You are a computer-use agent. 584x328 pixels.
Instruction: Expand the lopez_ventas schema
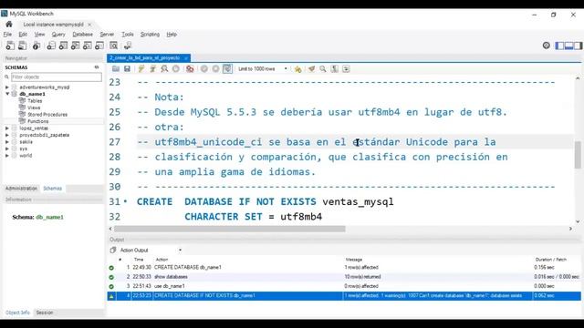point(7,128)
